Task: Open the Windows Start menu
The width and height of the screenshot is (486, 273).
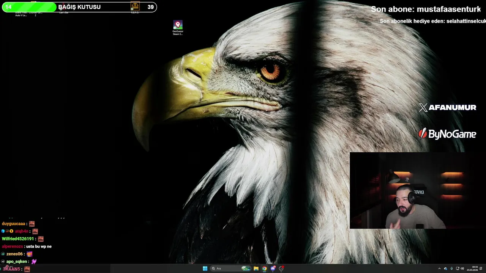Action: [205, 268]
